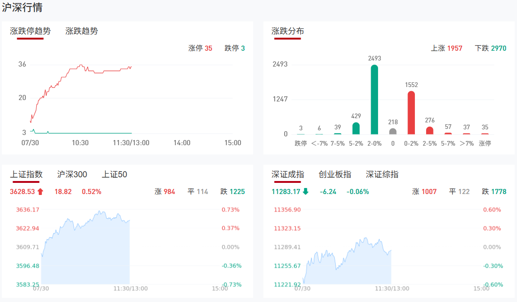This screenshot has height=302, width=517.
Task: Click the 下跌 2970 count label
Action: (490, 48)
